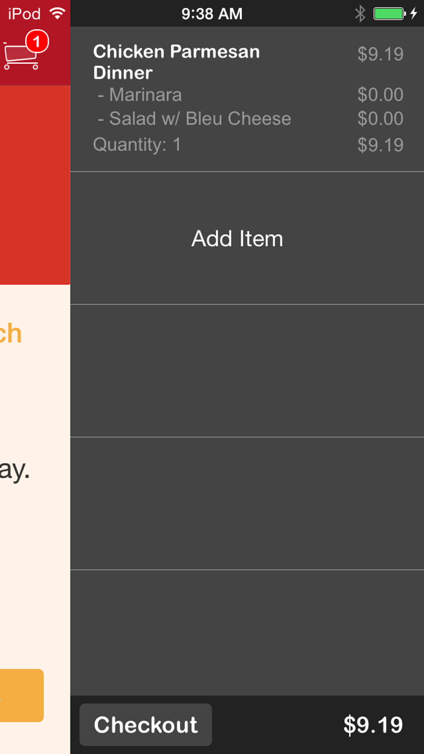The width and height of the screenshot is (424, 754).
Task: Tap the red cart badge showing 1
Action: pos(37,41)
